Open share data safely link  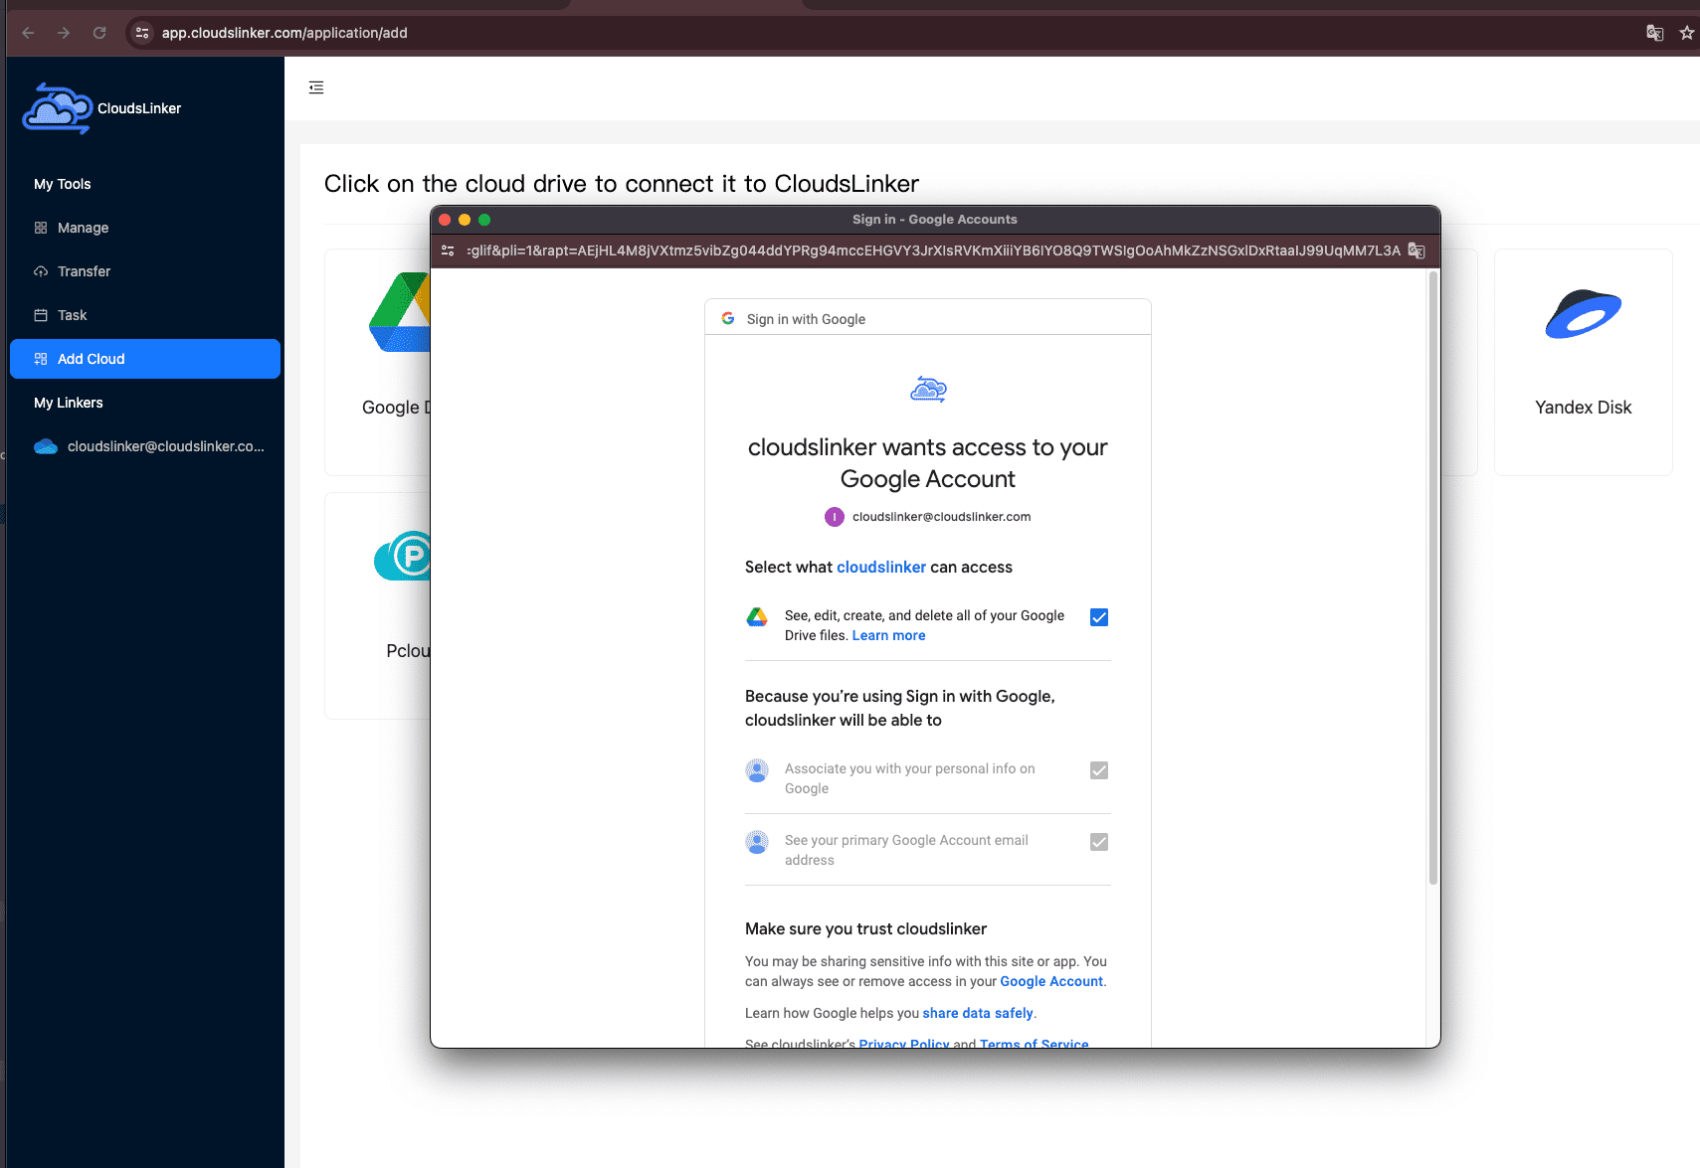[978, 1013]
